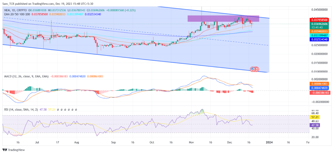Click the blue EMA 200 value 0.032534340 in legend
This screenshot has width=334, height=154.
(93, 14)
